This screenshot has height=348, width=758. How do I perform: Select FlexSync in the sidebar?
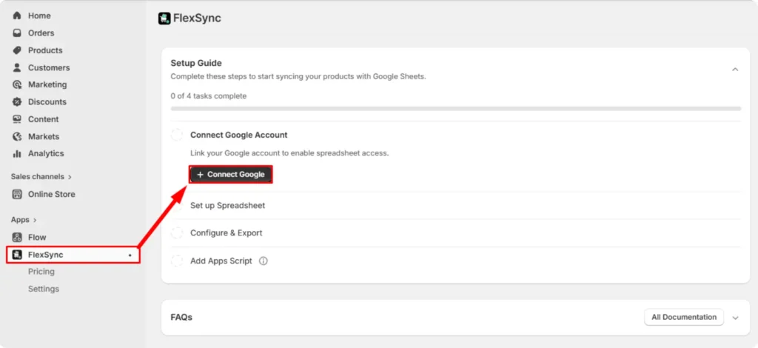(73, 255)
